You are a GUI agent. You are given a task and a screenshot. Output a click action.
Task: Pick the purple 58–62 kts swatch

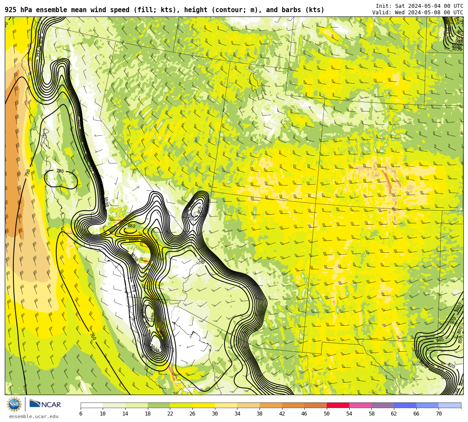(383, 405)
